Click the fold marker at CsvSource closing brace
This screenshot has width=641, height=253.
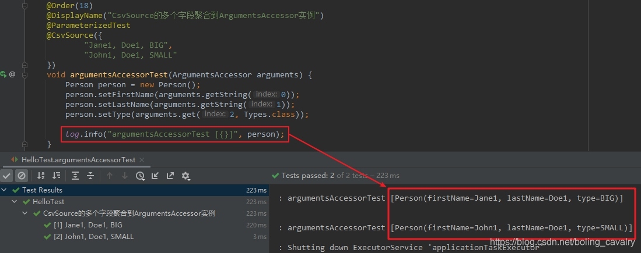[25, 65]
